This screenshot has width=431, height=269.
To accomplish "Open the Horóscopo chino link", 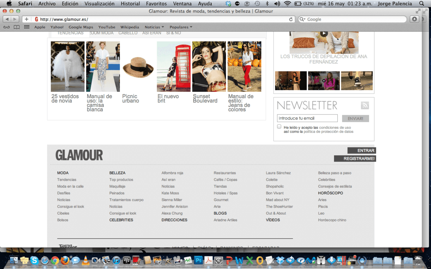I will (x=332, y=220).
